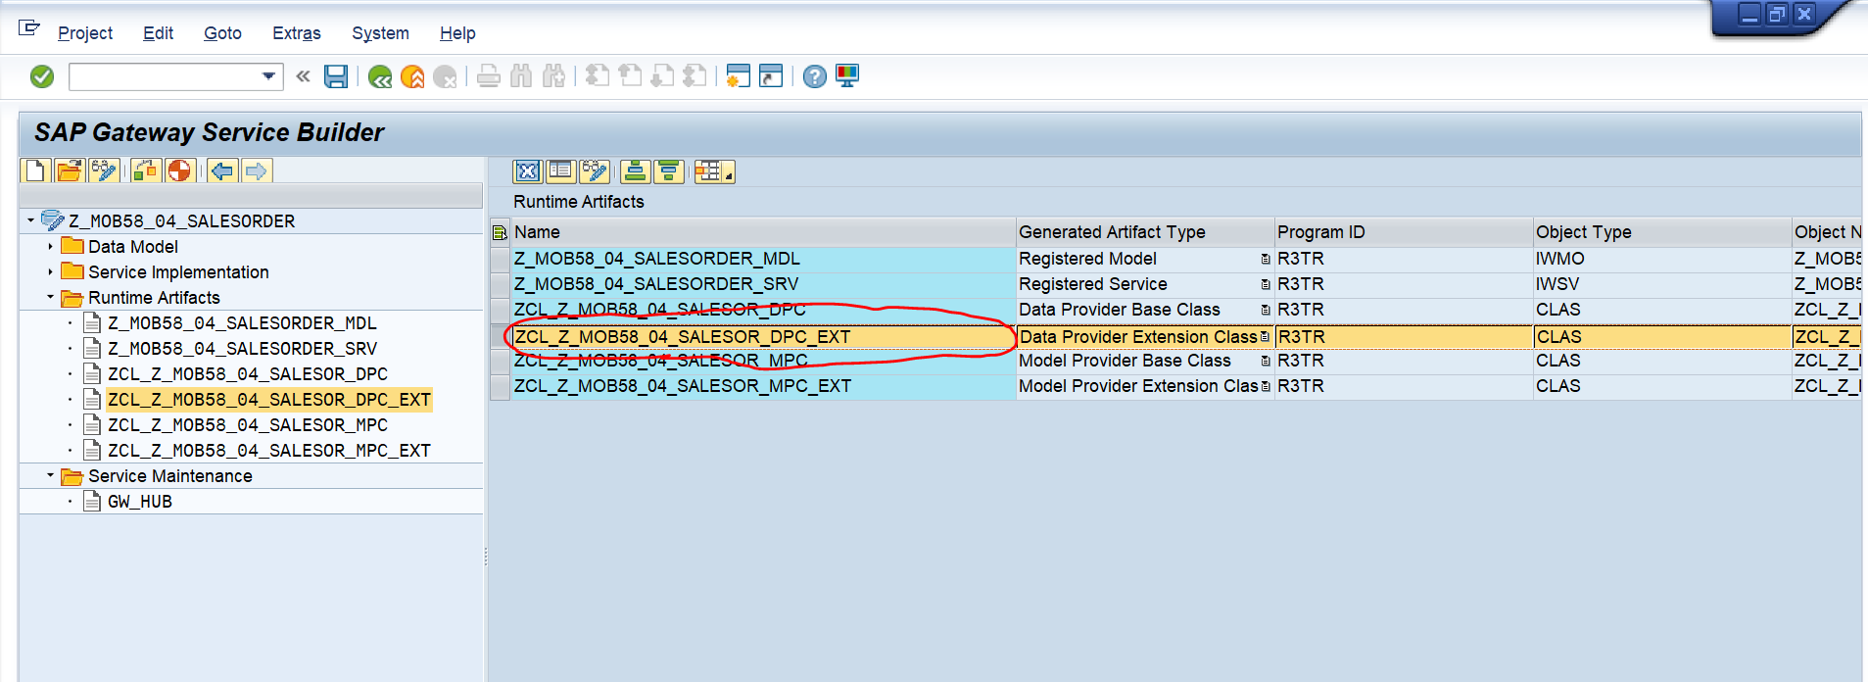Open the command field dropdown arrow
This screenshot has width=1868, height=682.
(268, 76)
